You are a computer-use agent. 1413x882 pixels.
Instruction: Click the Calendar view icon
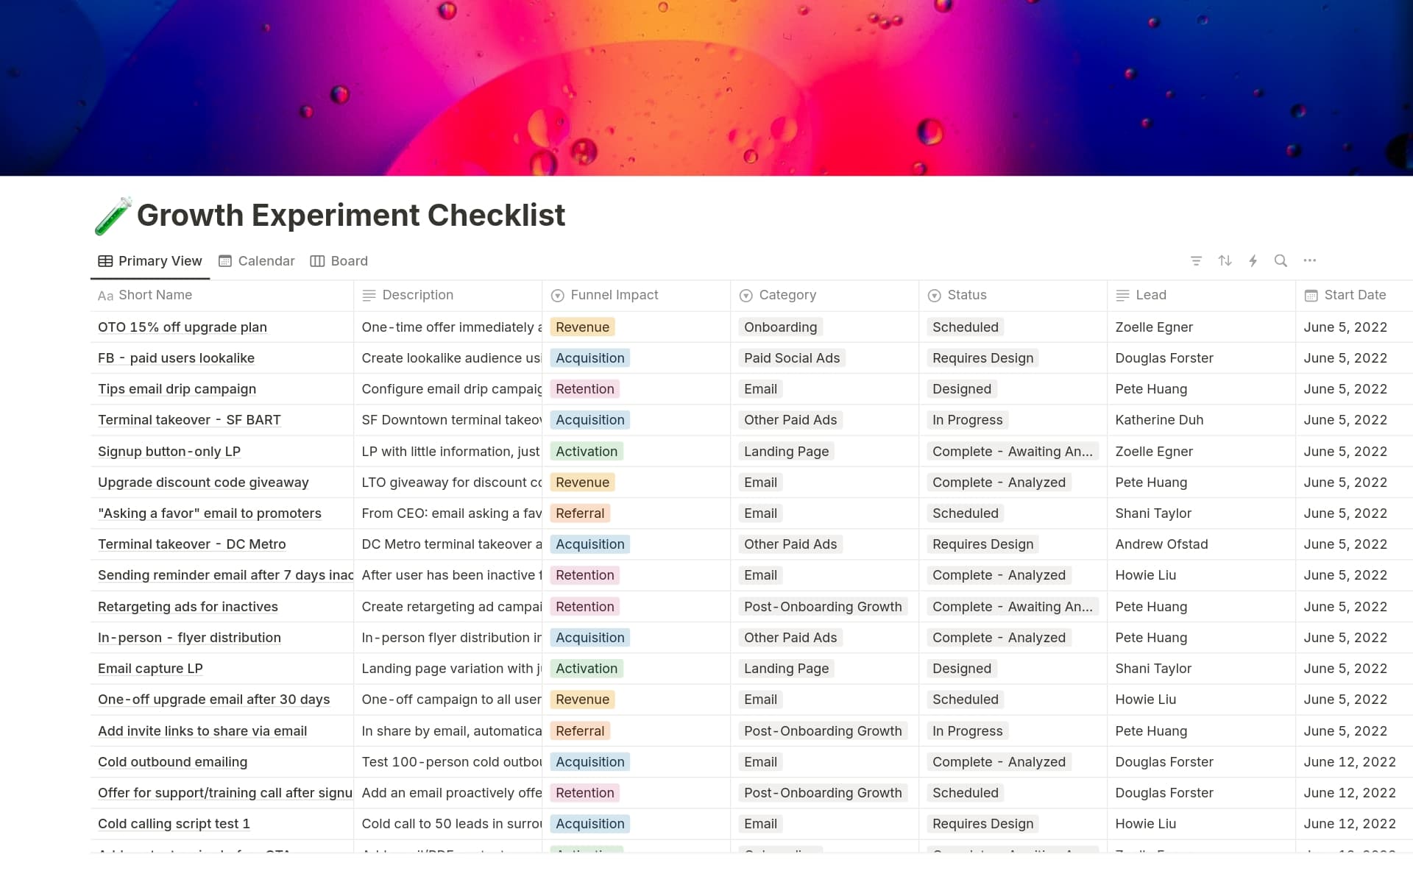tap(225, 261)
